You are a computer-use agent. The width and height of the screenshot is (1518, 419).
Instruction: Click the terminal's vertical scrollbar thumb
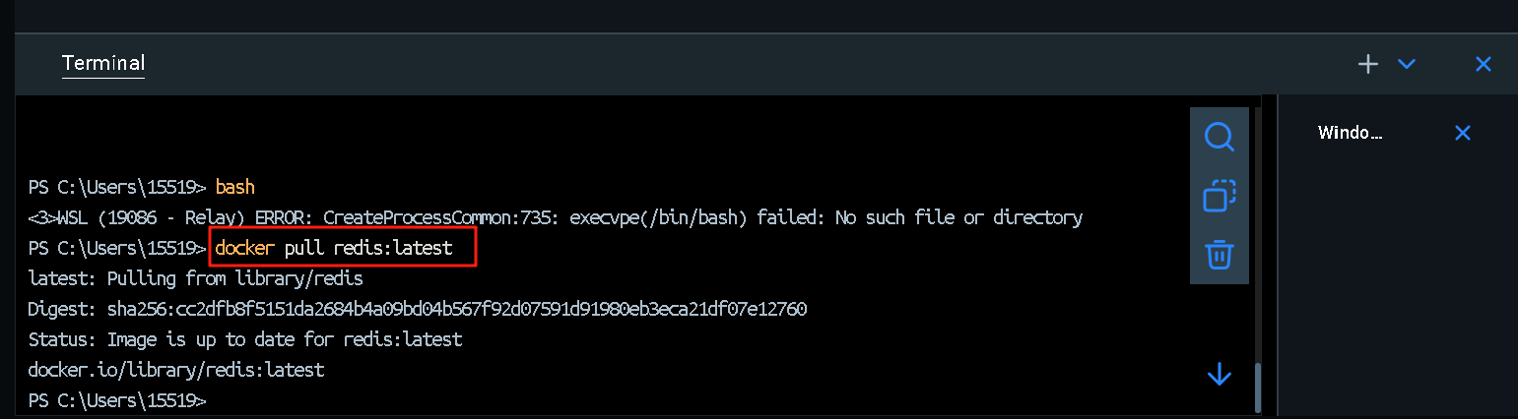click(1257, 389)
